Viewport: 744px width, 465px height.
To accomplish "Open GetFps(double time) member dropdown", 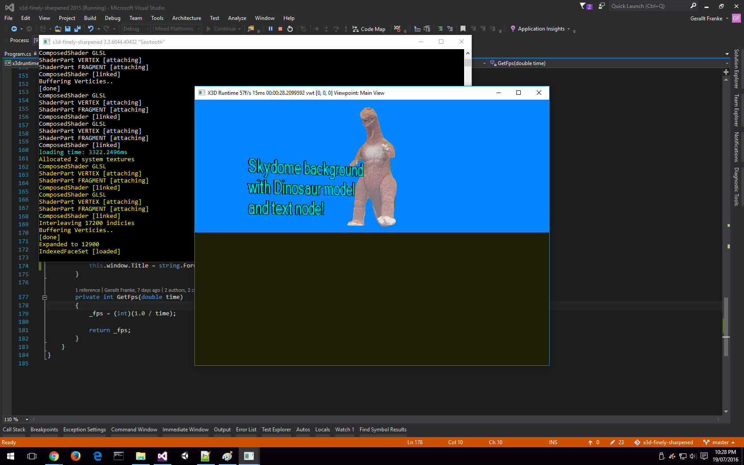I will click(609, 63).
